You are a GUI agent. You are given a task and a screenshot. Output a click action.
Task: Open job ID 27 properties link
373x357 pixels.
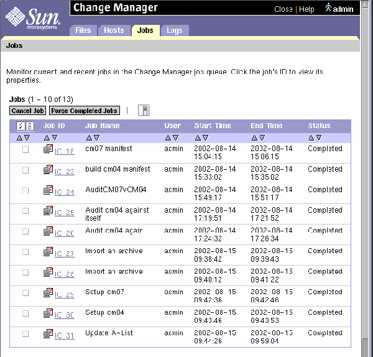pyautogui.click(x=64, y=254)
